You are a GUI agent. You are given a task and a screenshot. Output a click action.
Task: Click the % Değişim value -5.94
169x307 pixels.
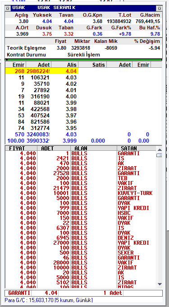click(154, 48)
